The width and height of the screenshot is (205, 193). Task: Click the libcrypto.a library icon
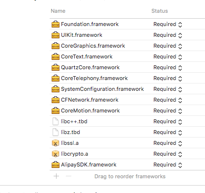[x=56, y=154]
